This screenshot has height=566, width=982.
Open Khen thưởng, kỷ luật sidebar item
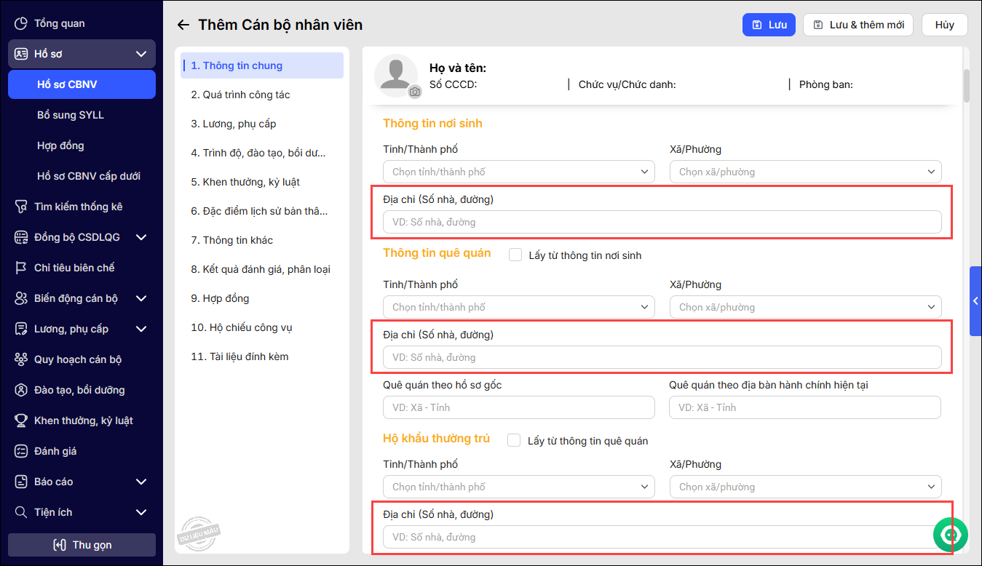pyautogui.click(x=83, y=420)
